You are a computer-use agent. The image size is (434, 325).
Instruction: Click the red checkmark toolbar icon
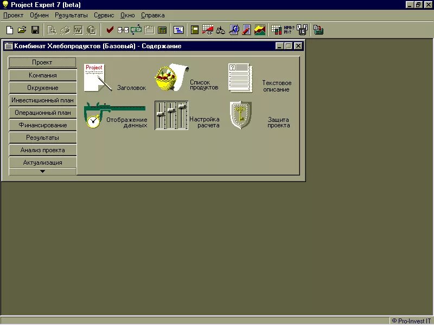pyautogui.click(x=110, y=30)
